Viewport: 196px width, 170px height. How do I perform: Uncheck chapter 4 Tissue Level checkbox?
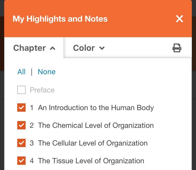coord(21,161)
